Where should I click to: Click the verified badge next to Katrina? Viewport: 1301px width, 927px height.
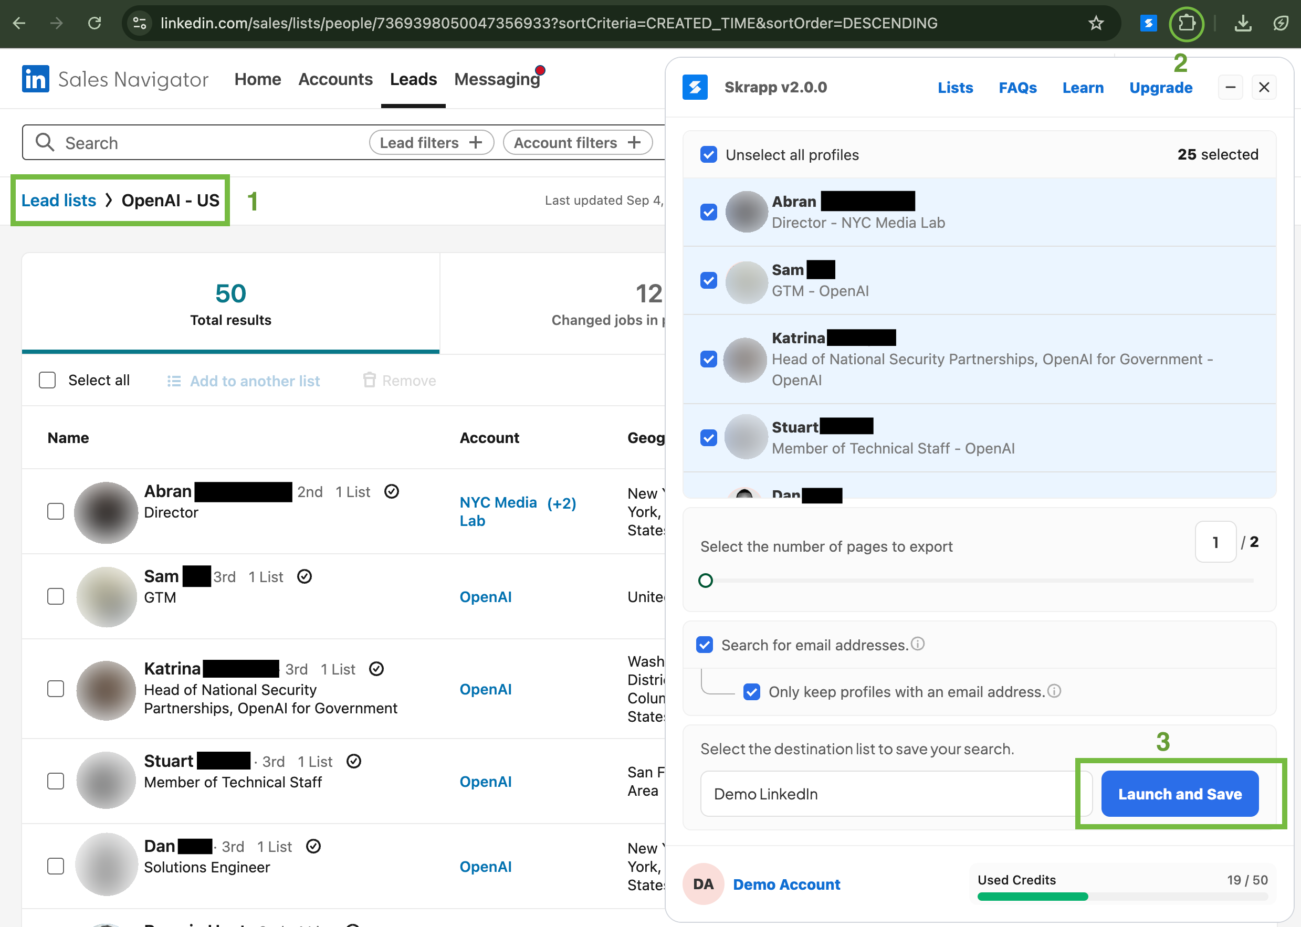[x=376, y=668]
